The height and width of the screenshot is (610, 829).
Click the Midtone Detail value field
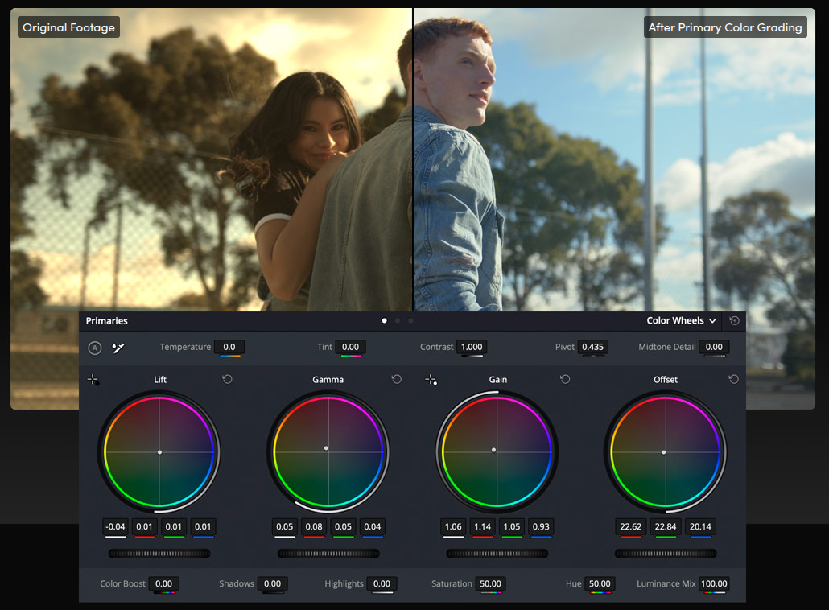(714, 346)
